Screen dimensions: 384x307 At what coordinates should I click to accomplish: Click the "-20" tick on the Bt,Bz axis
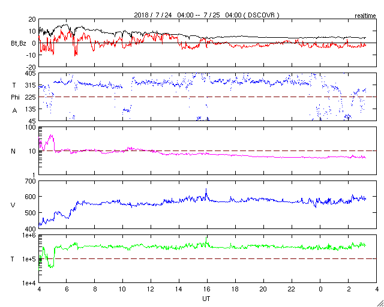31,67
